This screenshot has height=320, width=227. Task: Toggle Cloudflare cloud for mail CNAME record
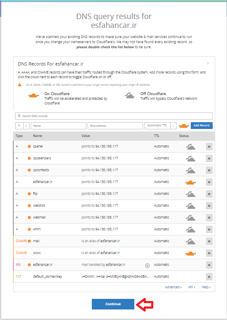pyautogui.click(x=190, y=241)
